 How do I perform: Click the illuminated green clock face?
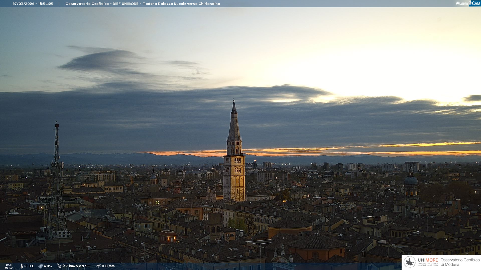157,202
